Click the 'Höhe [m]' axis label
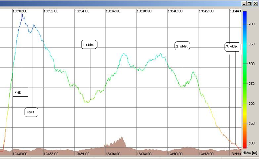The image size is (259, 159). click(250, 153)
